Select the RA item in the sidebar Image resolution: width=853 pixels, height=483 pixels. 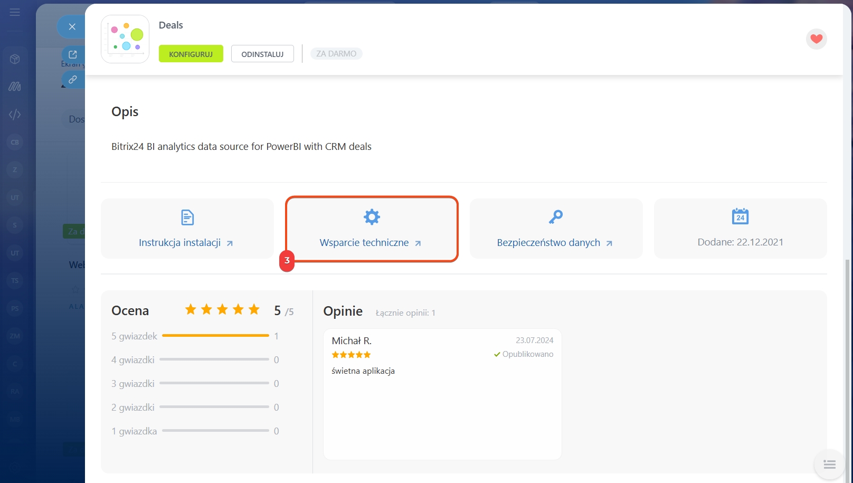pyautogui.click(x=15, y=392)
